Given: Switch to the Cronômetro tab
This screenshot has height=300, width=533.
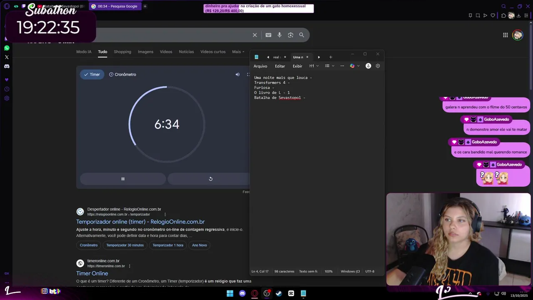Looking at the screenshot, I should pyautogui.click(x=122, y=75).
